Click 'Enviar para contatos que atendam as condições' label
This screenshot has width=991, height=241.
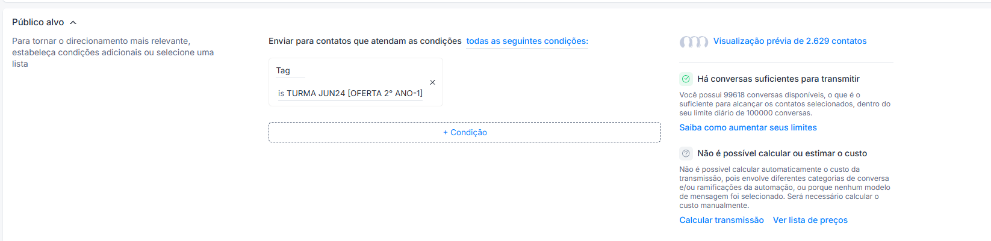[365, 41]
